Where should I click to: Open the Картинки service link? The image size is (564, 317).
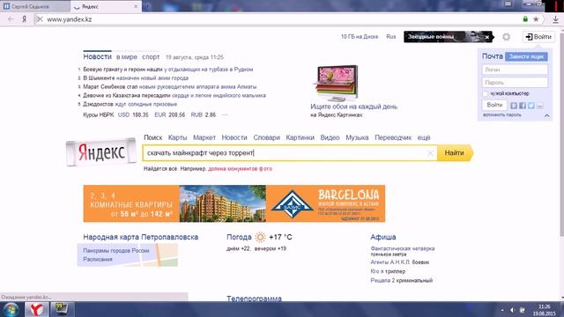(x=300, y=137)
